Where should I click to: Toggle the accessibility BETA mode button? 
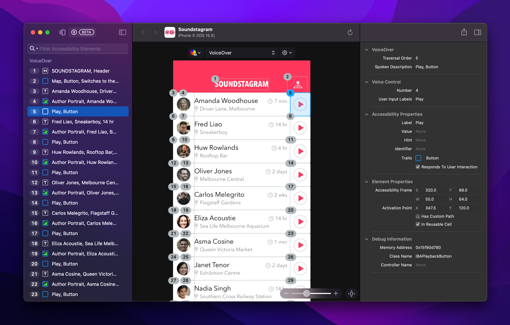pyautogui.click(x=82, y=32)
